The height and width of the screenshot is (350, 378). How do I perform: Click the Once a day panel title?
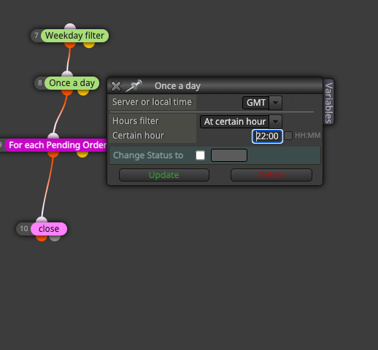coord(177,86)
